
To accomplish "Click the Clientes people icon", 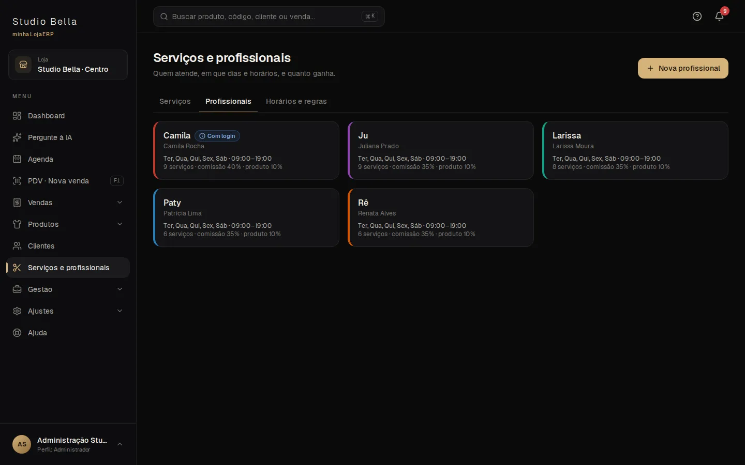I will pos(17,246).
